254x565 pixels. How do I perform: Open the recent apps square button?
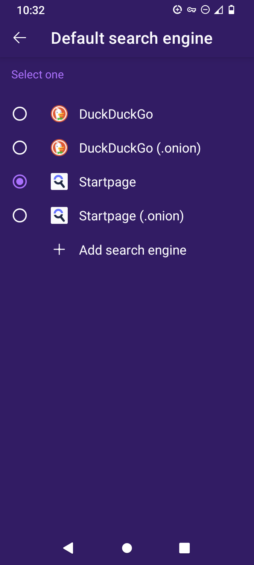pos(184,548)
